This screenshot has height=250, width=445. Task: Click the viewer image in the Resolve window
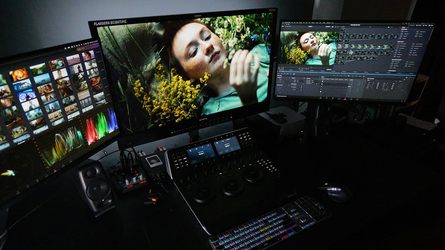click(308, 48)
